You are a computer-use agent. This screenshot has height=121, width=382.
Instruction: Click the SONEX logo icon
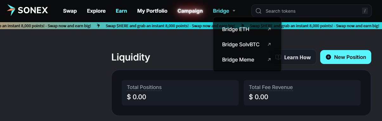(11, 10)
